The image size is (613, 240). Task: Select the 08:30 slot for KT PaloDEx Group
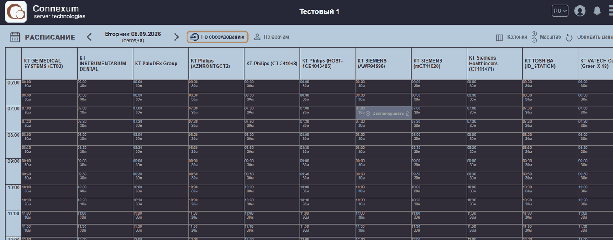point(161,152)
